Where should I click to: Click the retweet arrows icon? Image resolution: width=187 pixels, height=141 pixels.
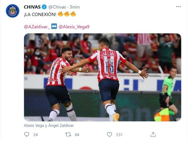(x=68, y=135)
